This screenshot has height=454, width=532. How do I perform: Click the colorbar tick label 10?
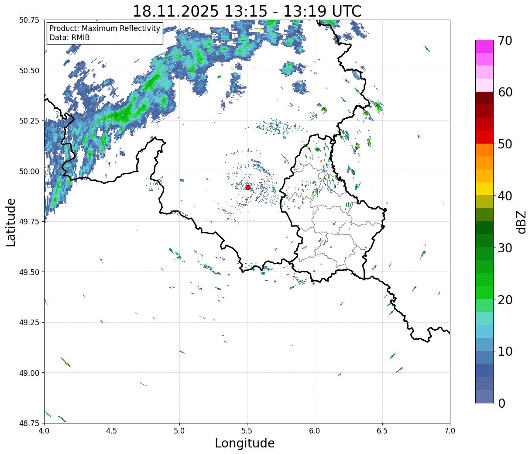(x=505, y=351)
